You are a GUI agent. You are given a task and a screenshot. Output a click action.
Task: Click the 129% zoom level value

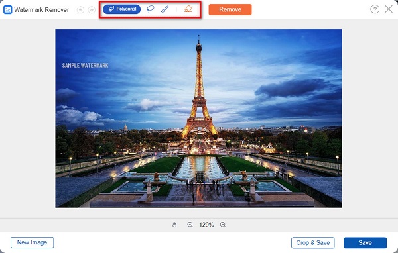coord(206,225)
